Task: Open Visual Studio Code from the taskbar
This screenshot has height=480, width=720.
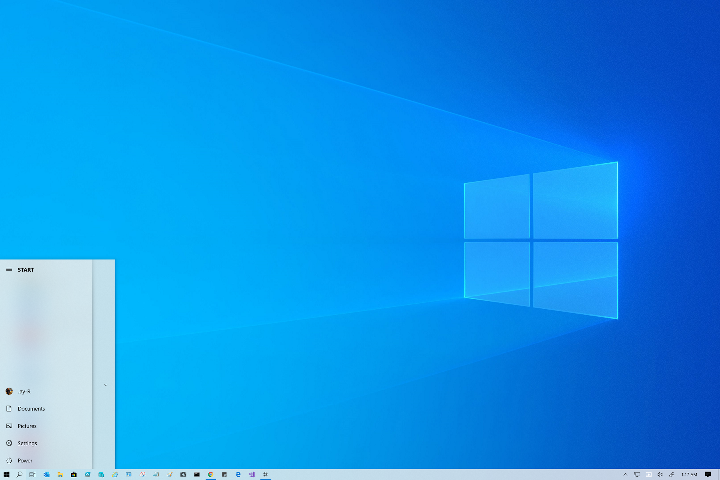Action: [x=251, y=474]
